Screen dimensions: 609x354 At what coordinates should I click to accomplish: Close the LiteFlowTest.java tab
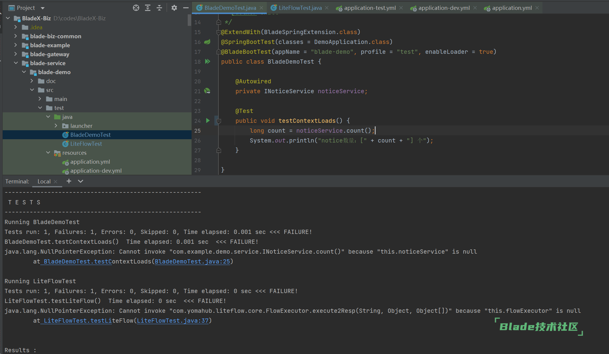[x=327, y=8]
